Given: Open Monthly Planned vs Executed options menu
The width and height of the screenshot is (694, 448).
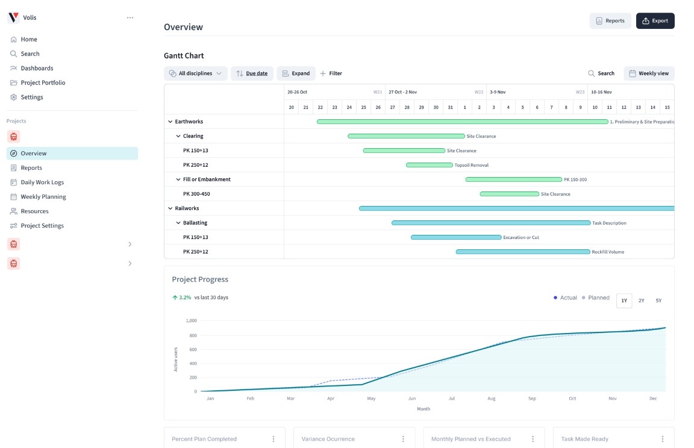Looking at the screenshot, I should 533,439.
